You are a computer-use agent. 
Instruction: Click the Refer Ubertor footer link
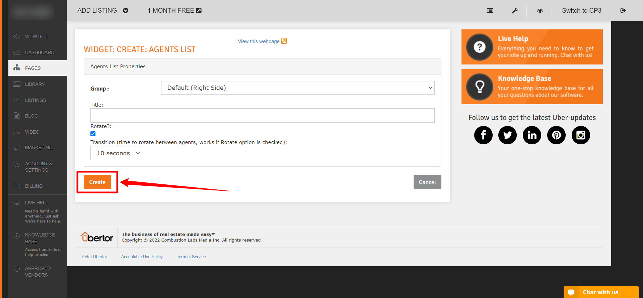[94, 257]
